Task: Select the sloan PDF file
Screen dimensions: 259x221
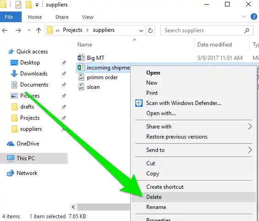Action: pos(89,87)
